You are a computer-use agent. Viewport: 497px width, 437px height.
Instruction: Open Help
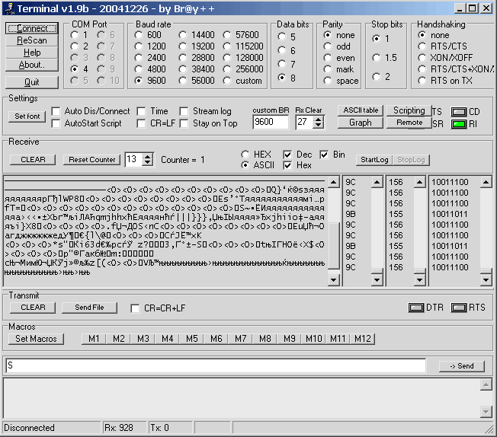click(x=32, y=53)
